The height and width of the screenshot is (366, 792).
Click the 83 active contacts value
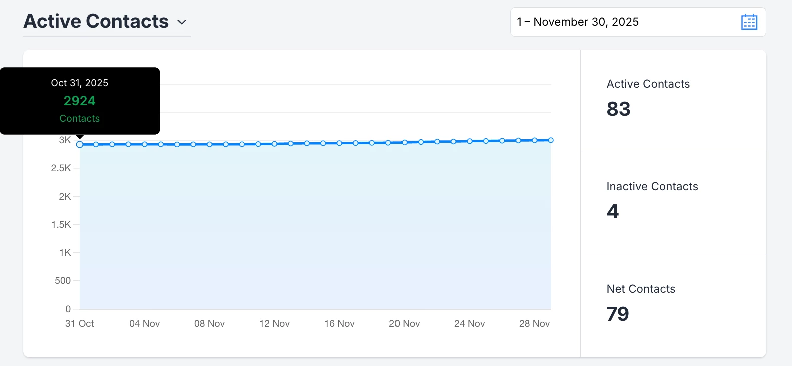(618, 109)
